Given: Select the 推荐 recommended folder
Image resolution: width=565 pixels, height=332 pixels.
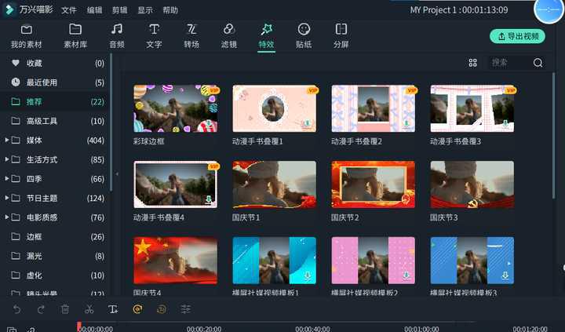Looking at the screenshot, I should [x=54, y=102].
